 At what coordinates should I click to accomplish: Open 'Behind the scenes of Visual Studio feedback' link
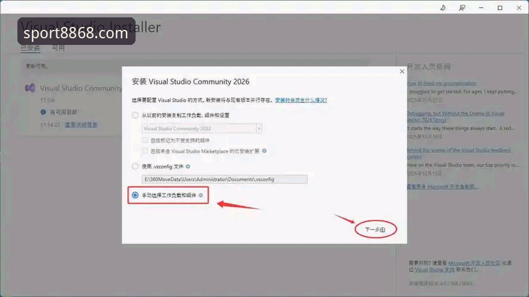(459, 153)
